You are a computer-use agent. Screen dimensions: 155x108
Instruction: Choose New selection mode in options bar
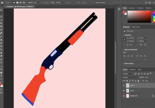(x=14, y=3)
